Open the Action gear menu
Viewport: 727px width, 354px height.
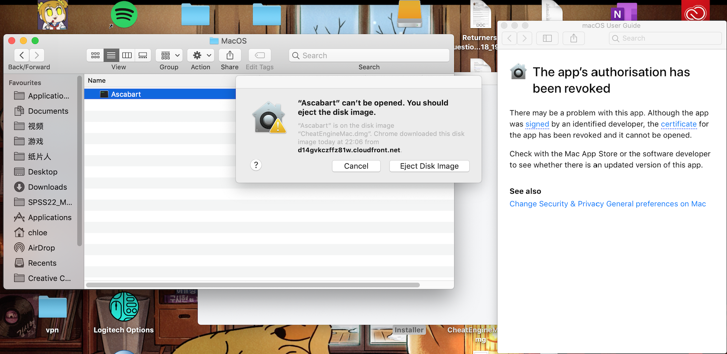click(x=201, y=55)
